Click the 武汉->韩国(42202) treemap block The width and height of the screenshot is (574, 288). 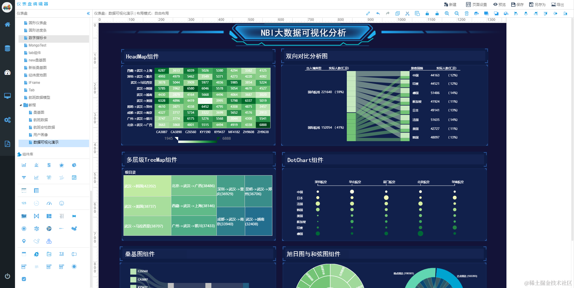coord(147,186)
